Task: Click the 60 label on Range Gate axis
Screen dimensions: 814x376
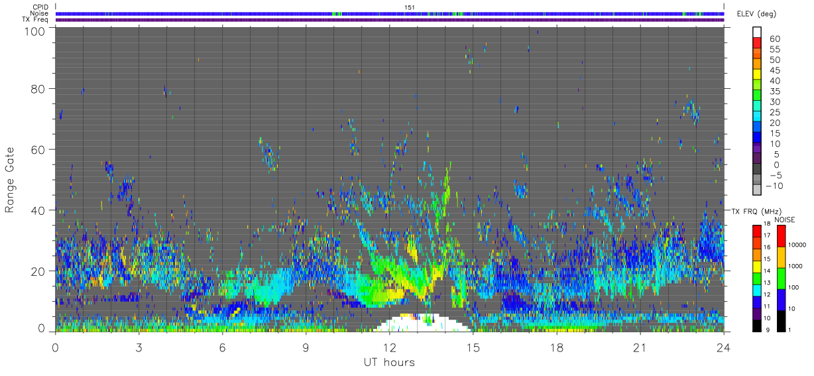Action: click(39, 149)
